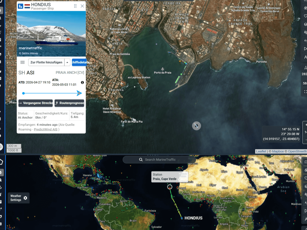
Task: Click the 300 m scale indicator
Action: 14,146
